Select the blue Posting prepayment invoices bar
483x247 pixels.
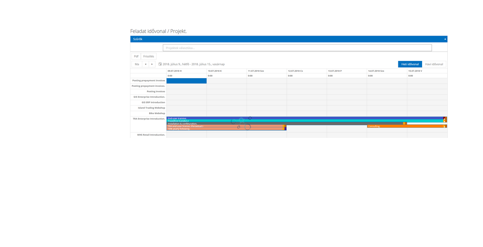(x=187, y=81)
